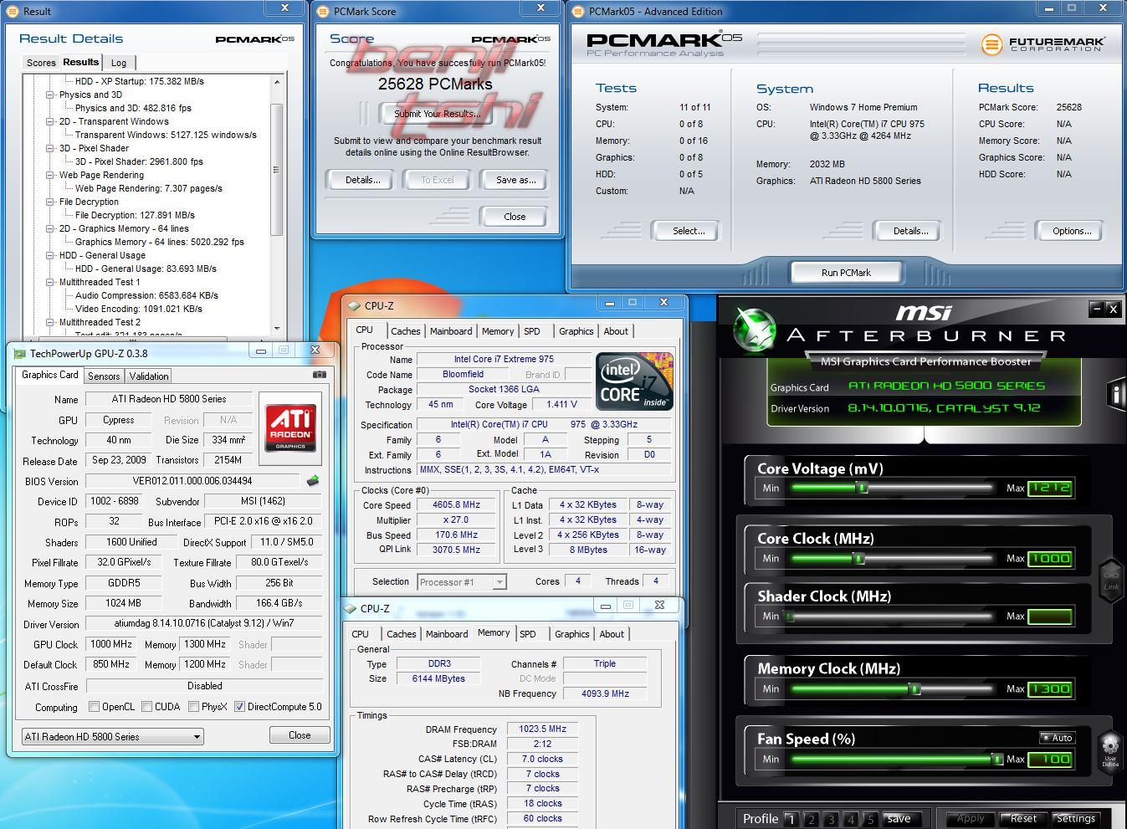Select Afterburner profile slot 3
Image resolution: width=1127 pixels, height=829 pixels.
tap(831, 819)
